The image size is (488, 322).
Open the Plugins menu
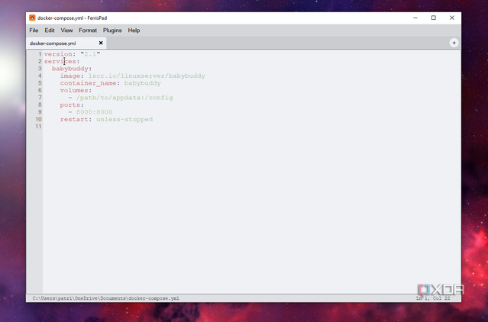tap(112, 31)
